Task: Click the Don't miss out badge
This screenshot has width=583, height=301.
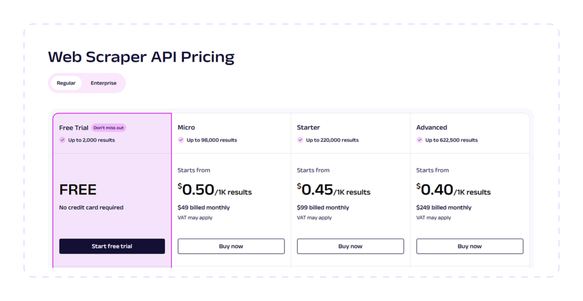Action: [109, 128]
